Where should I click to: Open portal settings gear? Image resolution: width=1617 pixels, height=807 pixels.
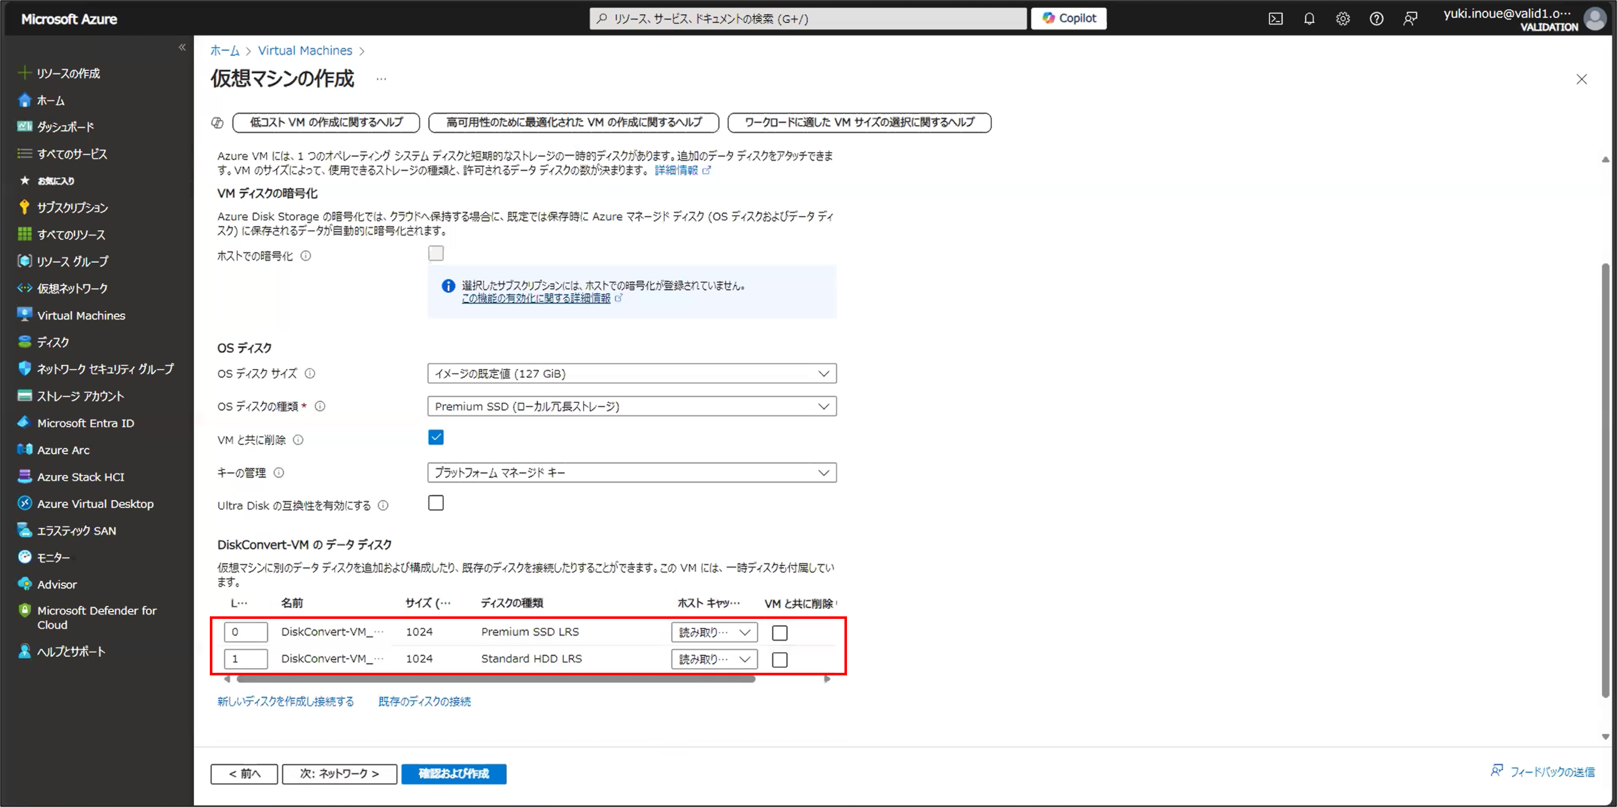pos(1343,19)
